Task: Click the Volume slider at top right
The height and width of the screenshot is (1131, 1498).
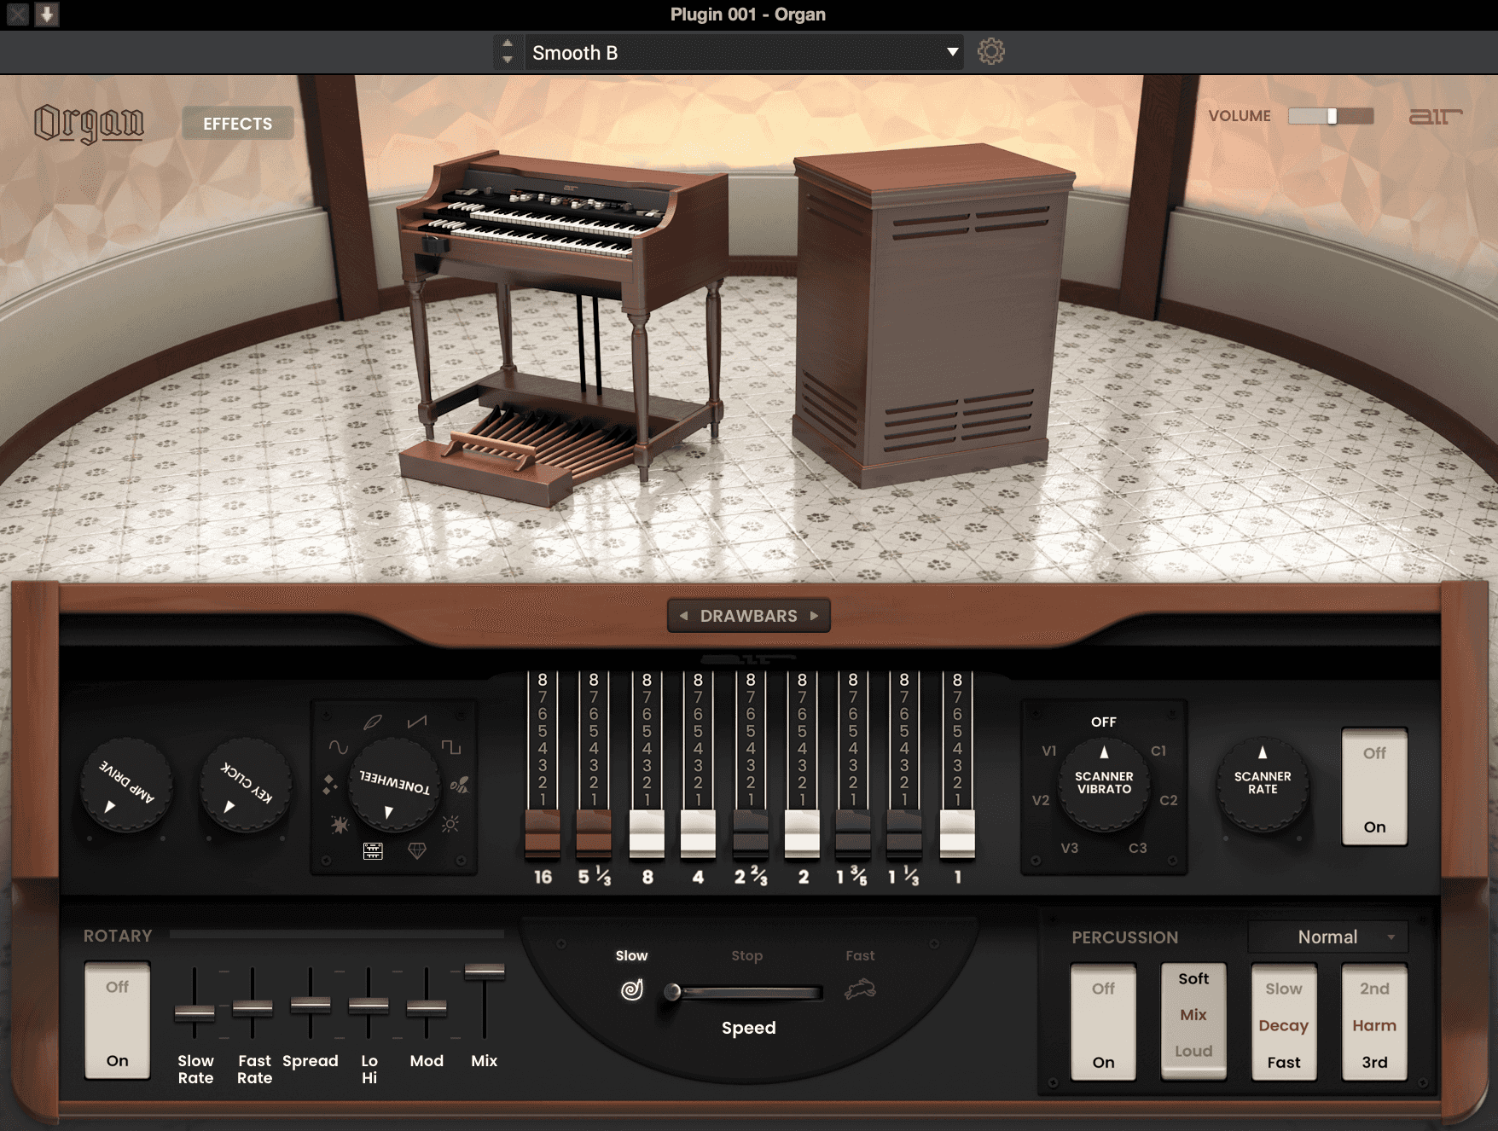Action: [1331, 115]
